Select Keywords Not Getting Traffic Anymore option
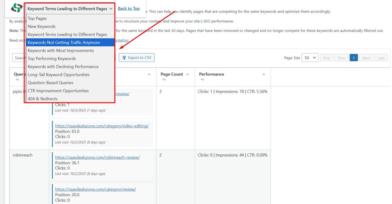The height and width of the screenshot is (204, 392). tap(64, 42)
